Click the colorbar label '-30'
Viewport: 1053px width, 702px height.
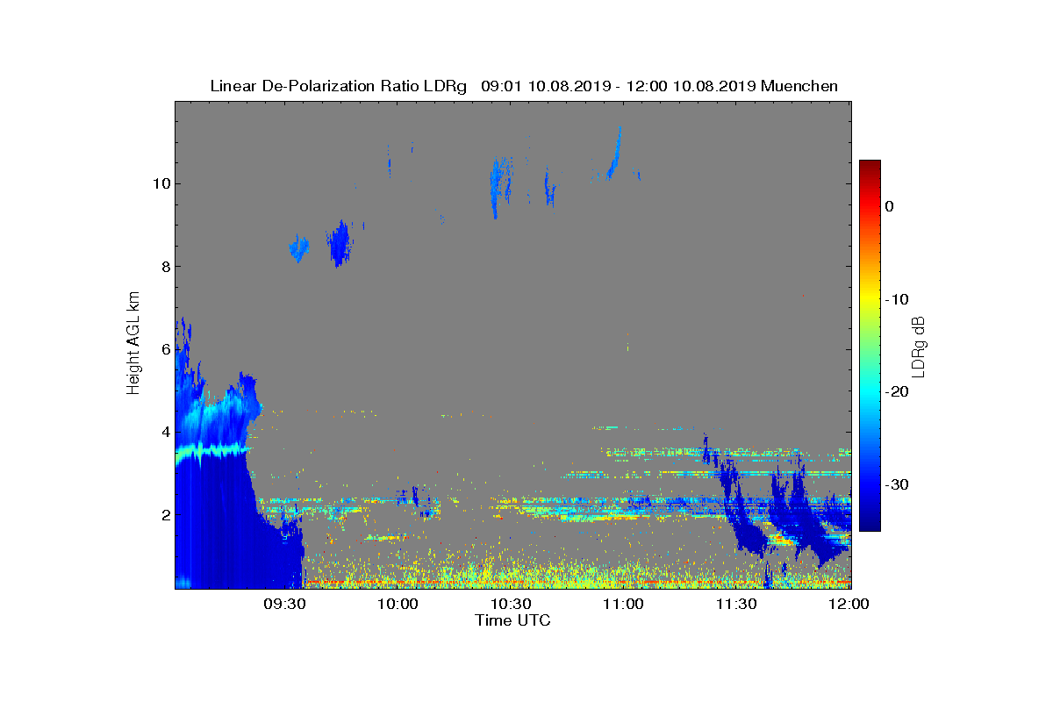[x=896, y=485]
